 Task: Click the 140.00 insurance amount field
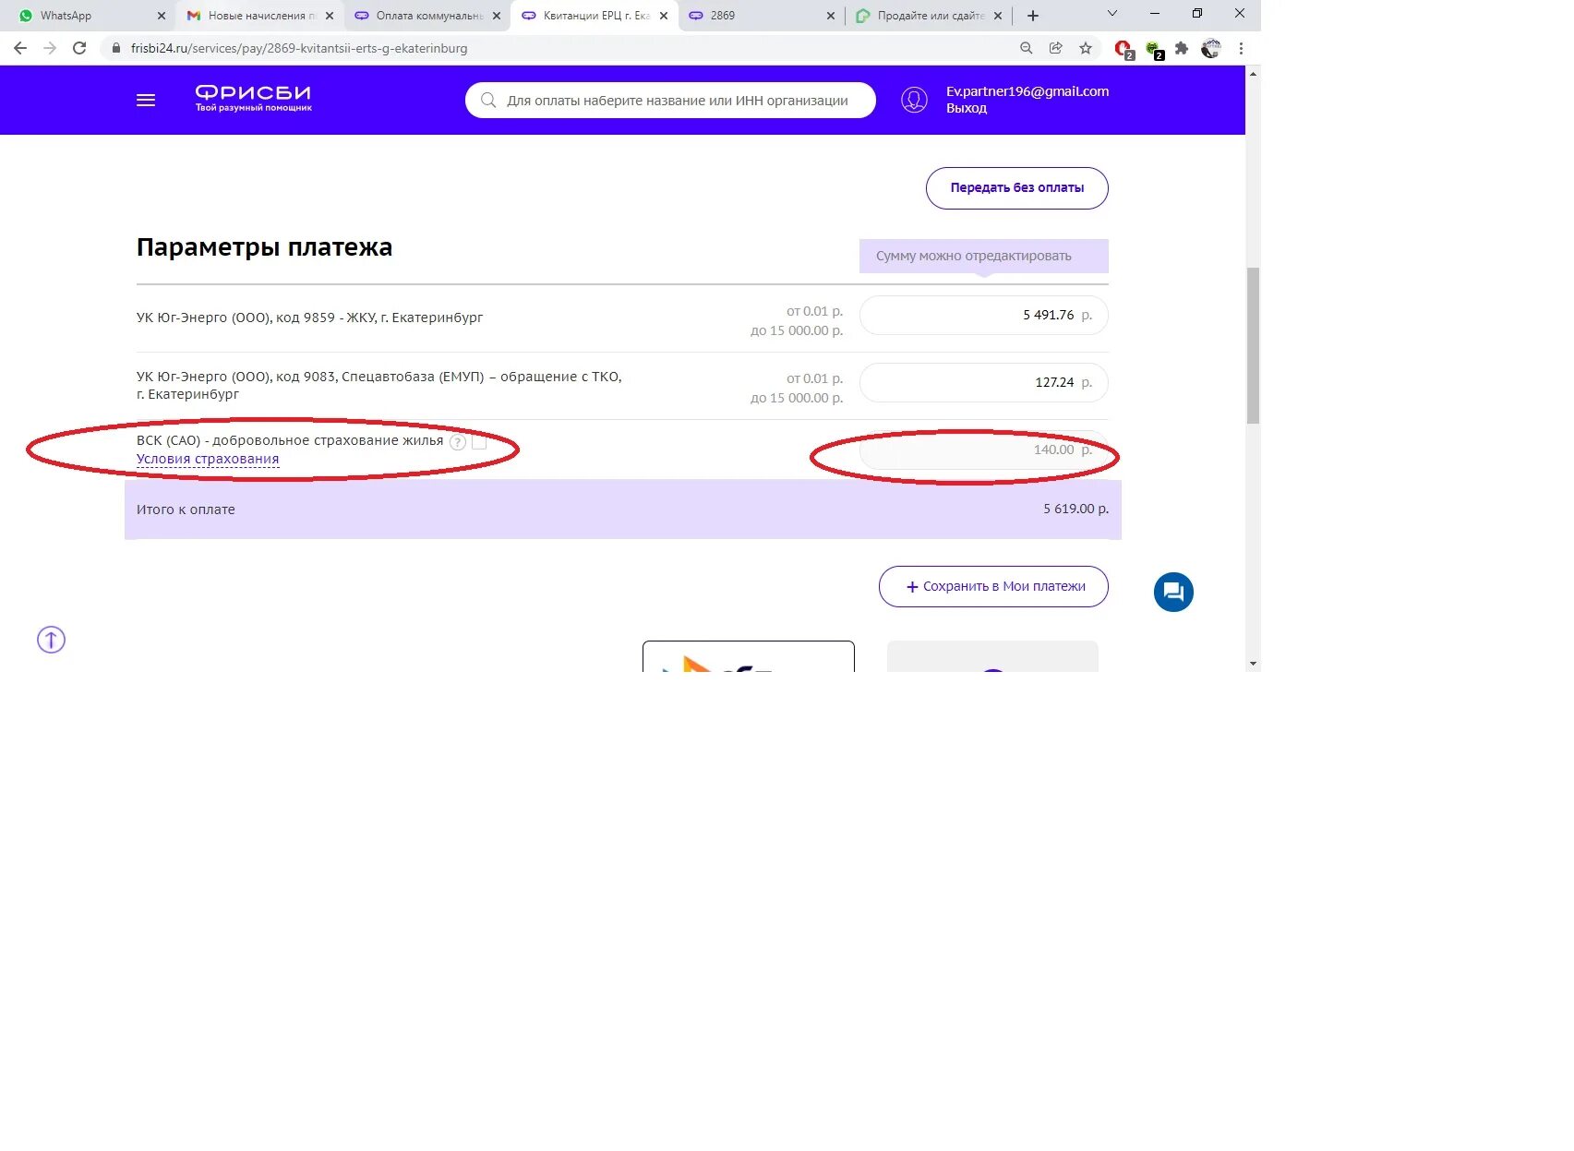coord(984,450)
